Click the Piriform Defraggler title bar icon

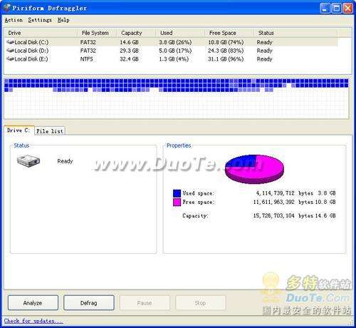tap(7, 8)
